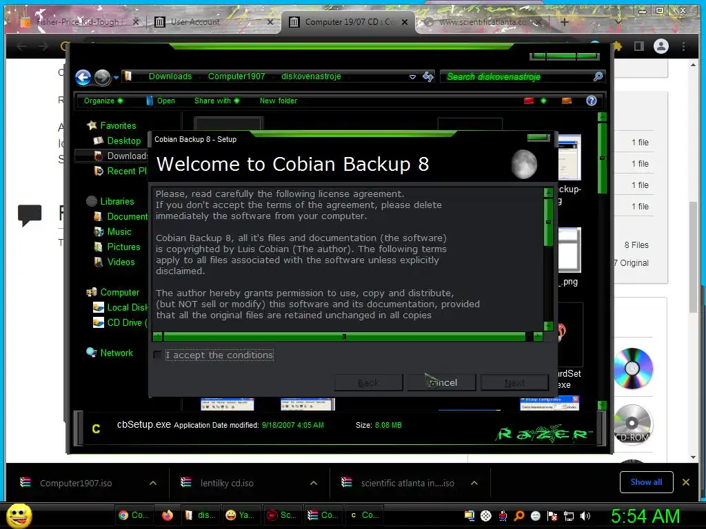The width and height of the screenshot is (706, 529).
Task: Click the Explorer help question mark icon
Action: click(x=592, y=101)
